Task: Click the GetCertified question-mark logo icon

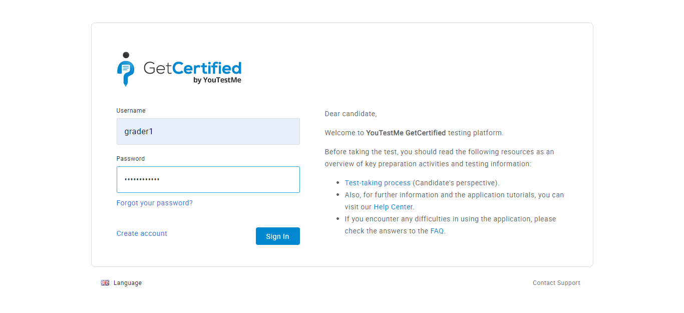Action: coord(125,70)
